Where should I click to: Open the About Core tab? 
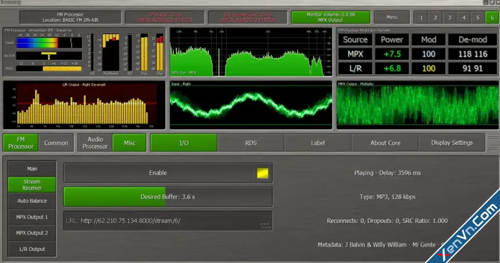pyautogui.click(x=385, y=143)
